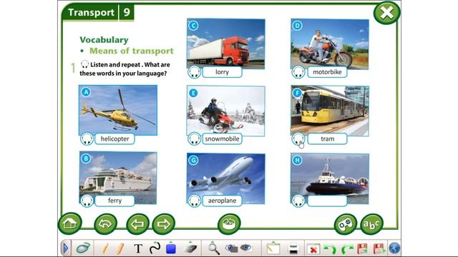Select the thin pencil tool
458x257 pixels.
[x=105, y=249]
